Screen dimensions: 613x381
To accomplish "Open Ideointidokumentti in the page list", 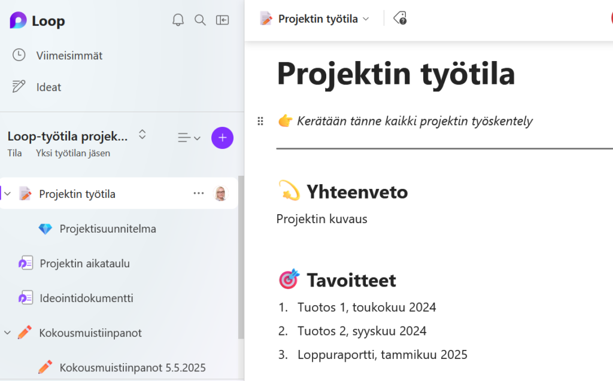I will 86,298.
